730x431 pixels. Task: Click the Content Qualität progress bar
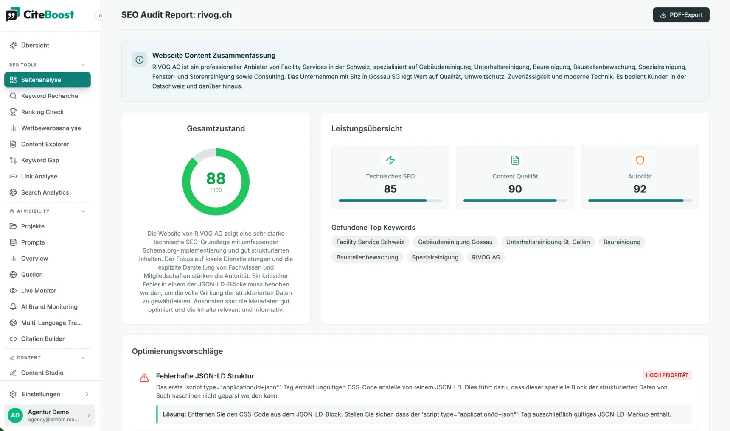515,200
